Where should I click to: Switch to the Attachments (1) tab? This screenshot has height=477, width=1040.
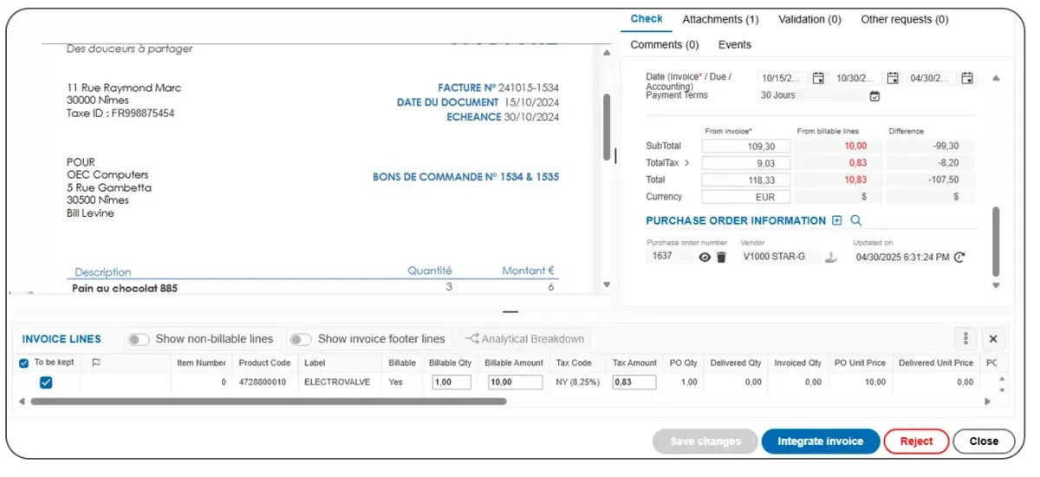pyautogui.click(x=720, y=19)
